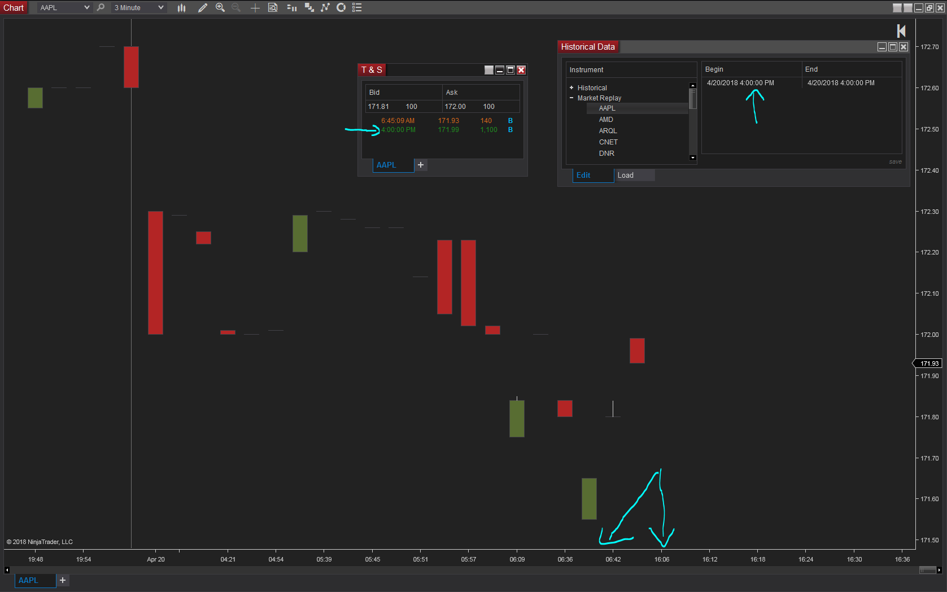This screenshot has height=592, width=947.
Task: Select the End date 4/20/2018 4:00:00 PM
Action: click(x=841, y=83)
